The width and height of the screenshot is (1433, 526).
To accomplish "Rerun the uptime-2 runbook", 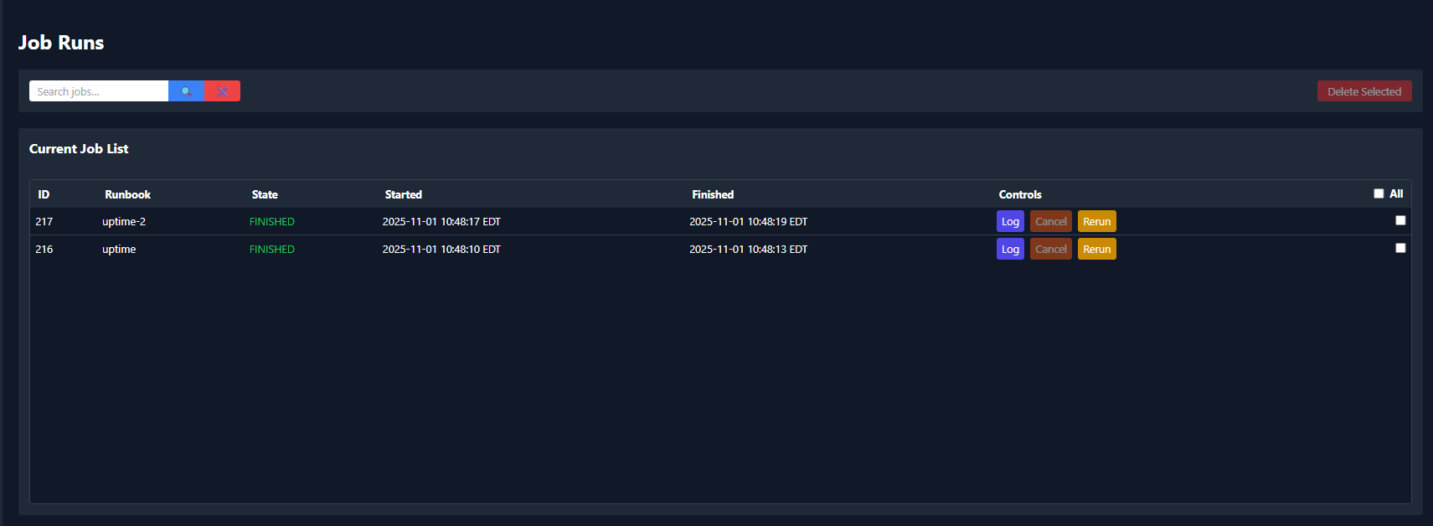I will pyautogui.click(x=1097, y=221).
